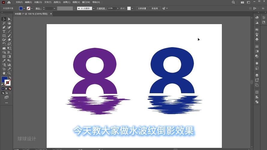This screenshot has width=267, height=150.
Task: Select the Shape Builder tool
Action: 4,52
